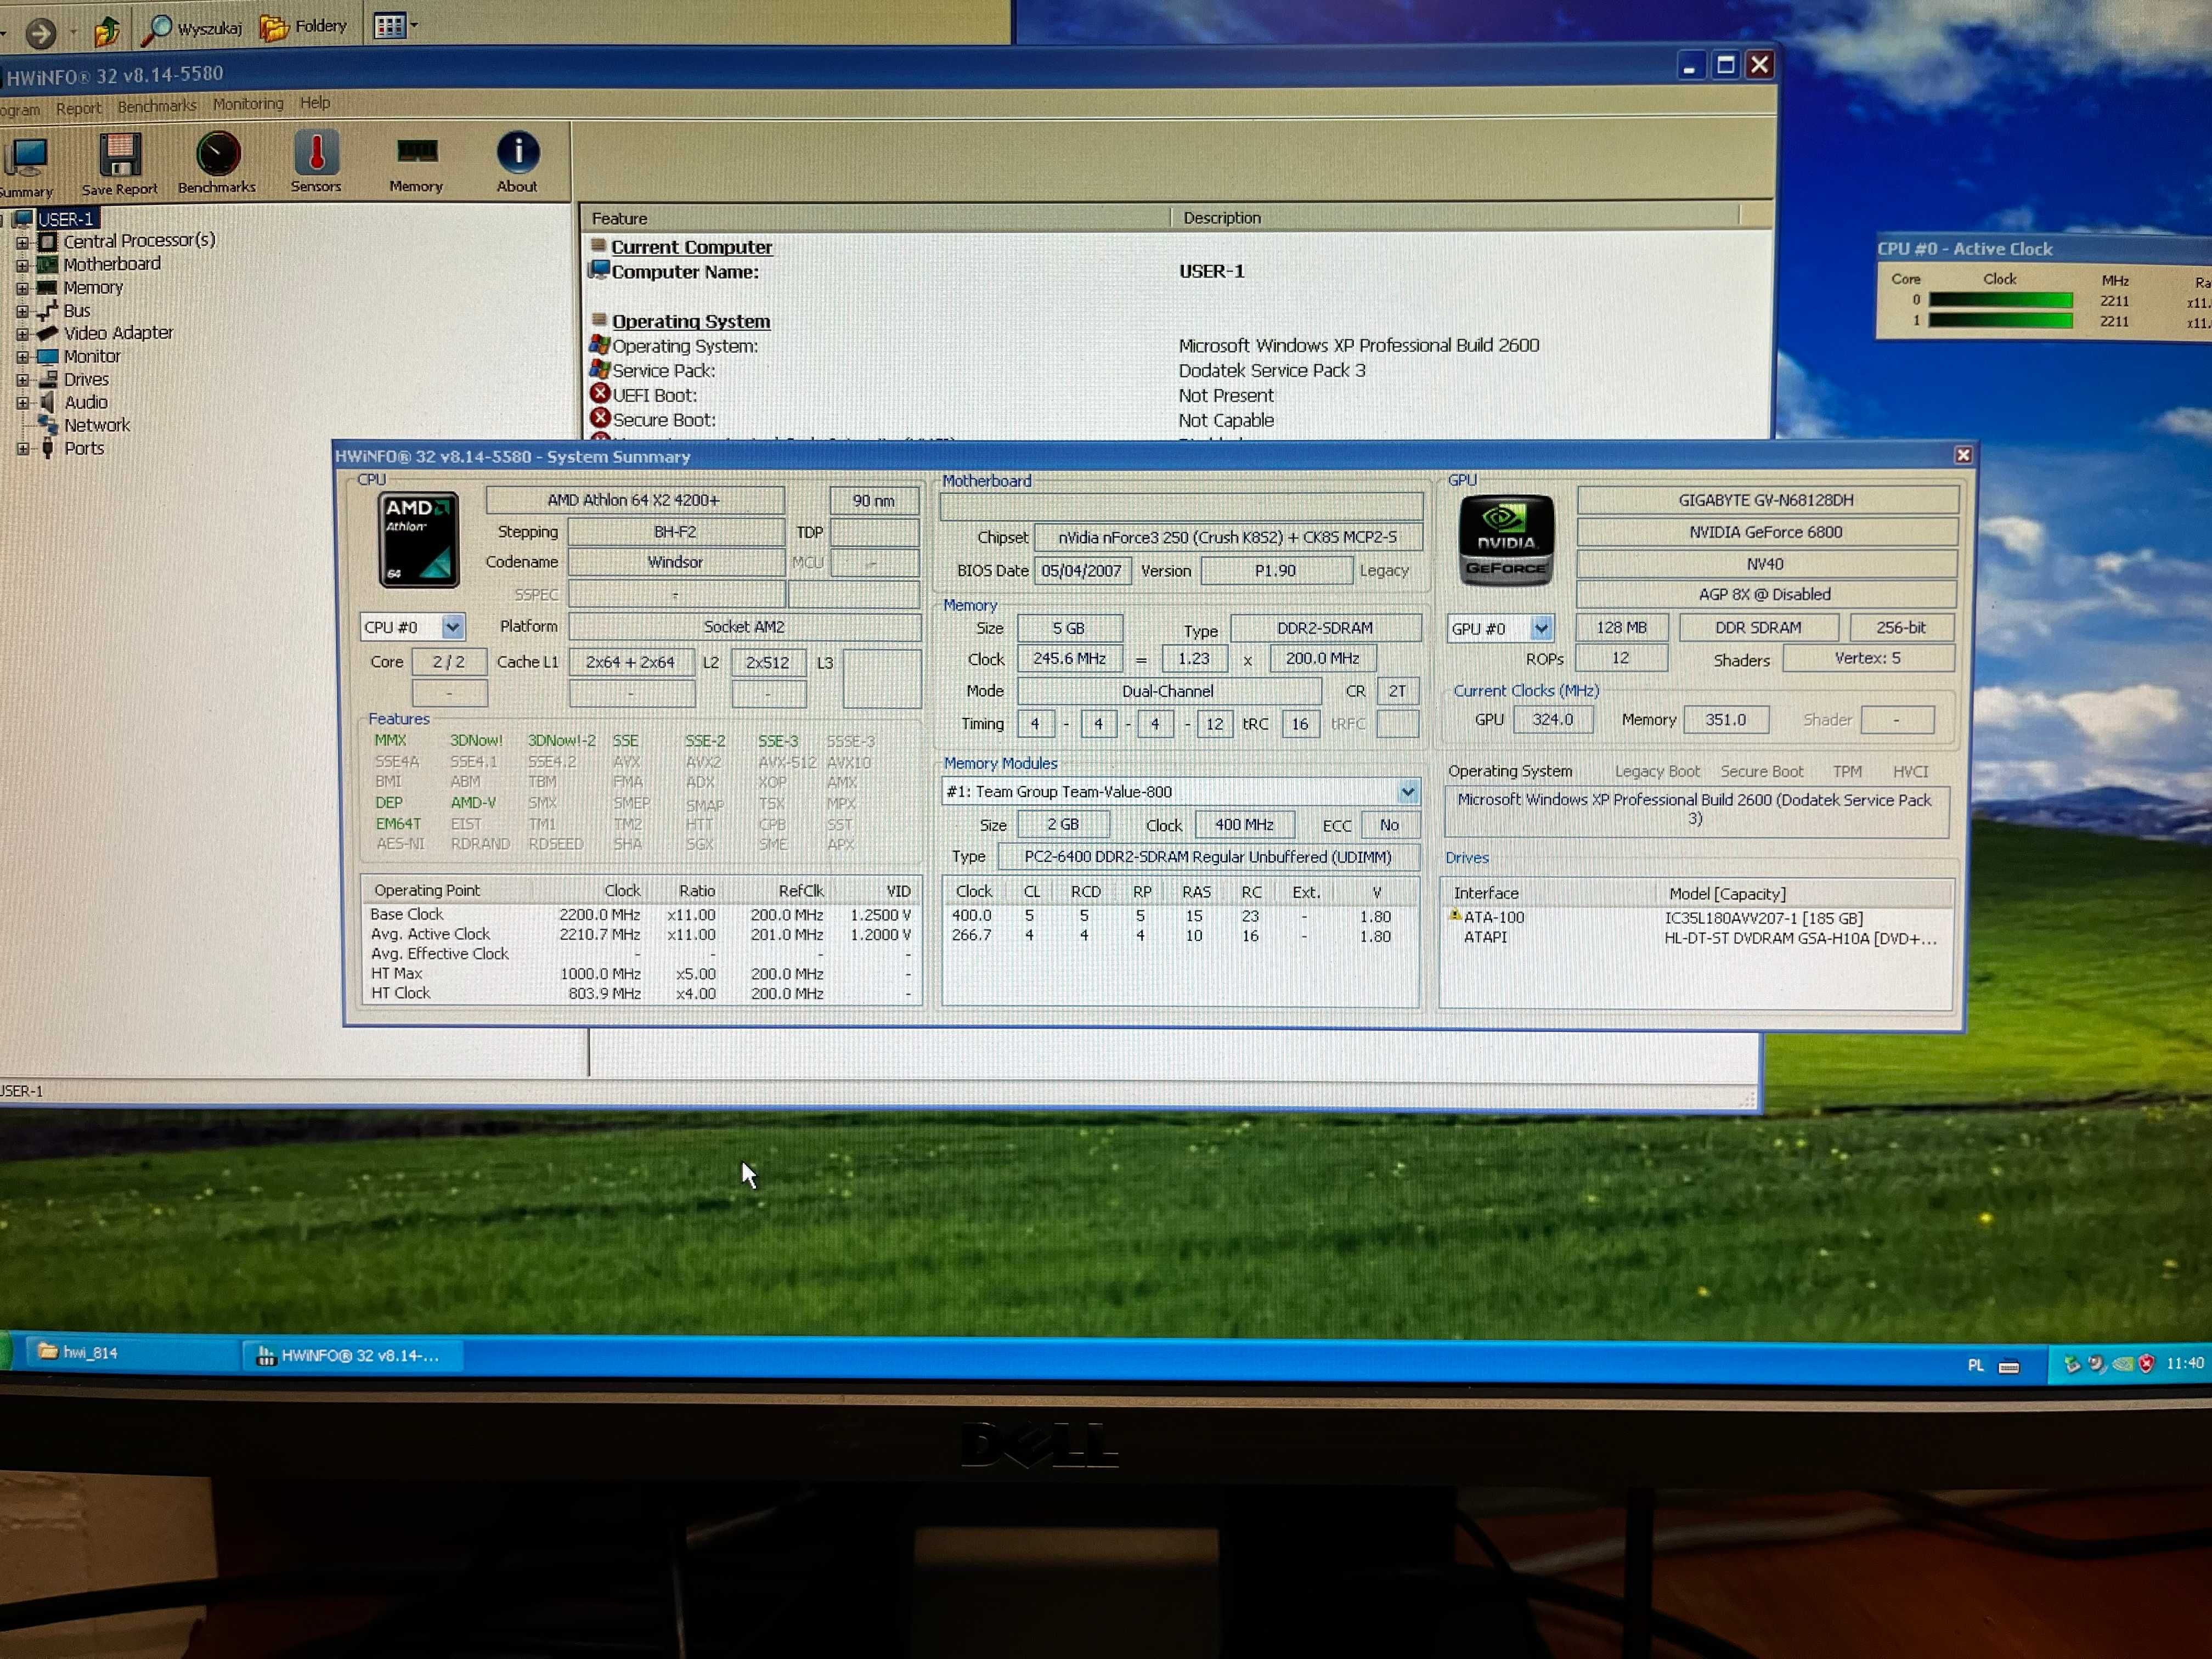Click the Explorer Wyszukaj search icon
2212x1659 pixels.
[x=156, y=29]
